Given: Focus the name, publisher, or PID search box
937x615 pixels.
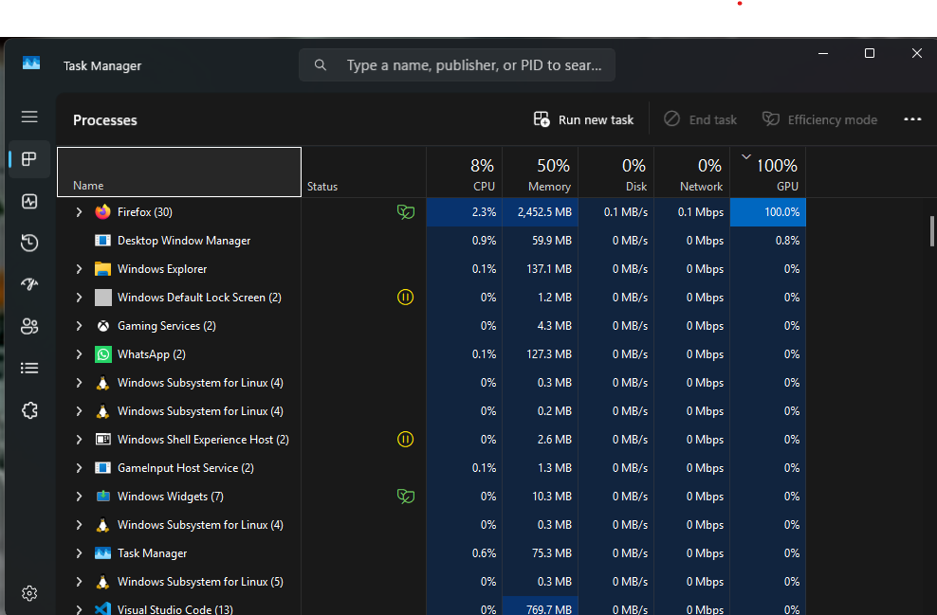Looking at the screenshot, I should pyautogui.click(x=457, y=65).
